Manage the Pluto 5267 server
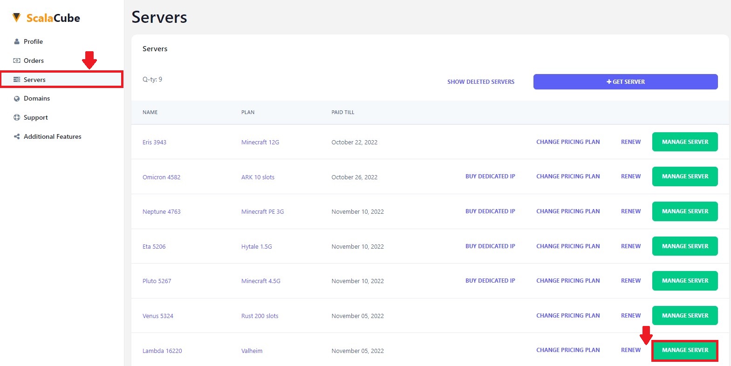Viewport: 731px width, 366px height. click(x=685, y=281)
